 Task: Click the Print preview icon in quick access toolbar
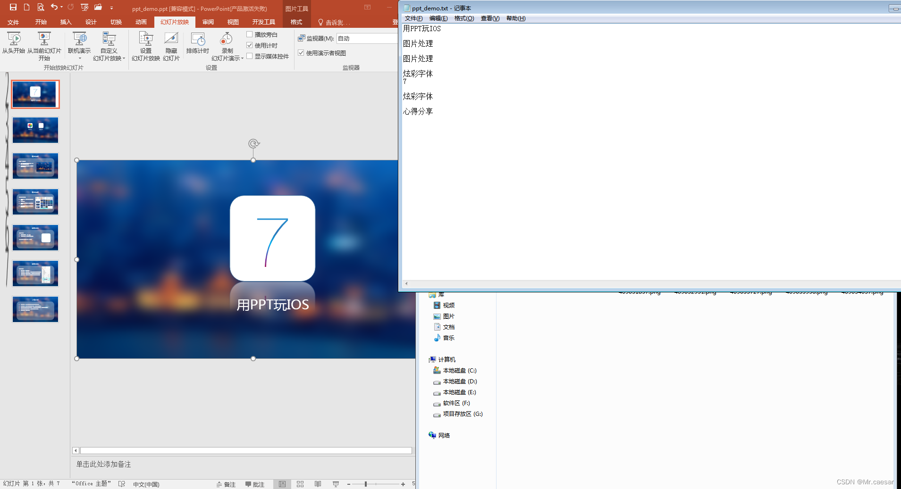[41, 7]
